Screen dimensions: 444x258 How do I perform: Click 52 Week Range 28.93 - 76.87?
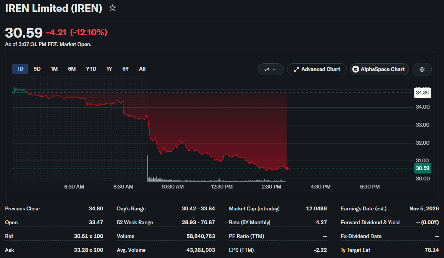[x=198, y=222]
